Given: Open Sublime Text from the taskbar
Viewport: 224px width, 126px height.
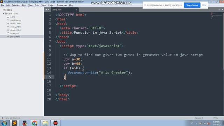Looking at the screenshot, I should (14, 123).
